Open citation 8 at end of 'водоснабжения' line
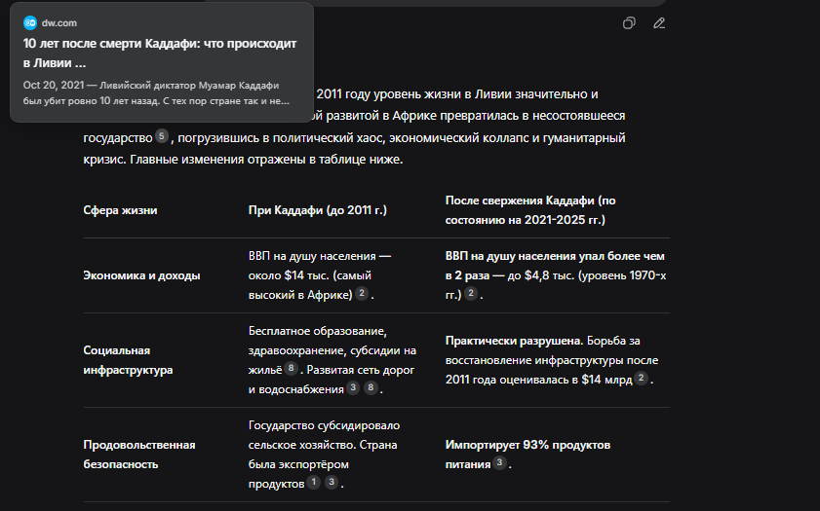The height and width of the screenshot is (511, 820). tap(371, 388)
